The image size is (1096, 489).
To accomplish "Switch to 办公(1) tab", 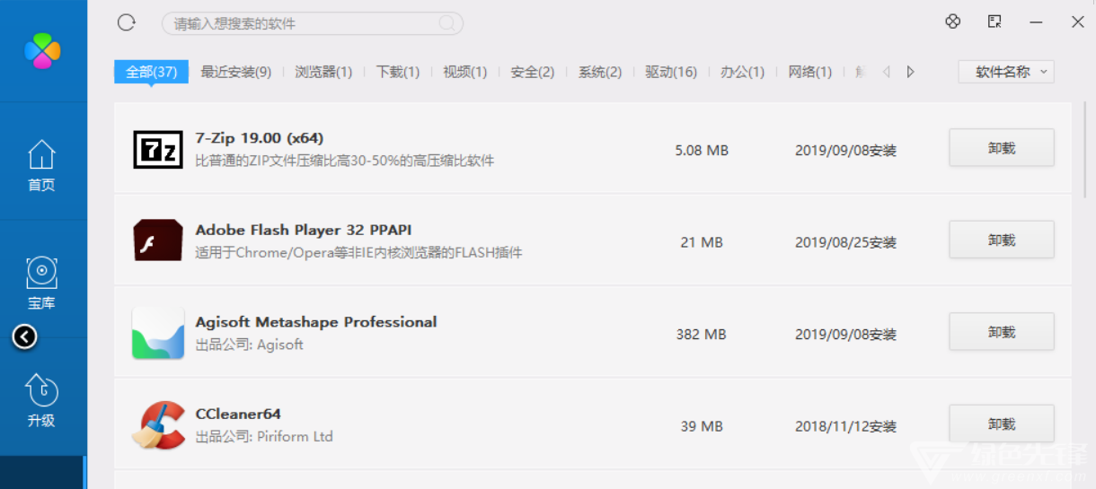I will click(x=742, y=72).
